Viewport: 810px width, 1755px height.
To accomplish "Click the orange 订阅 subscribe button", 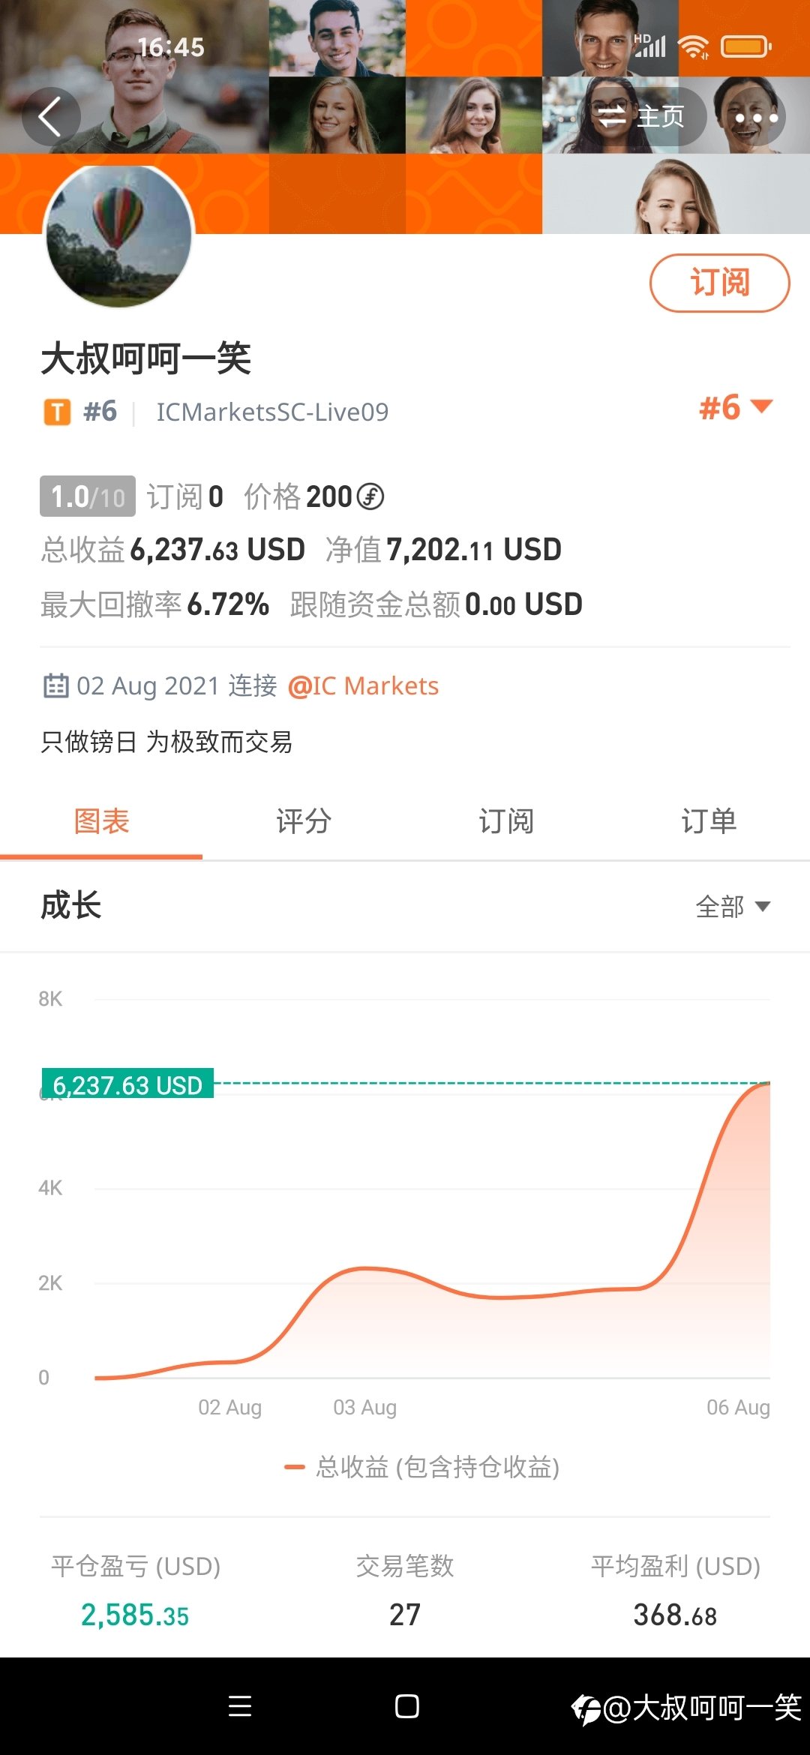I will (719, 283).
